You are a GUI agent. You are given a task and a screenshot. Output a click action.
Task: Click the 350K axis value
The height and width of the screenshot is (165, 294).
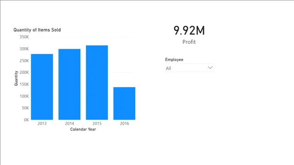tap(24, 37)
